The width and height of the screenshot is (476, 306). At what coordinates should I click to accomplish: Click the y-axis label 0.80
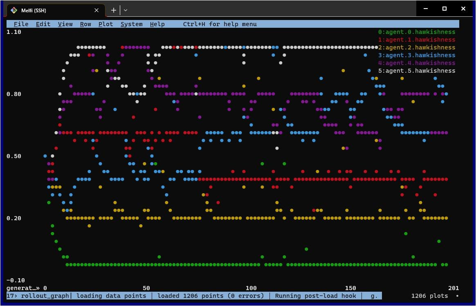[14, 94]
